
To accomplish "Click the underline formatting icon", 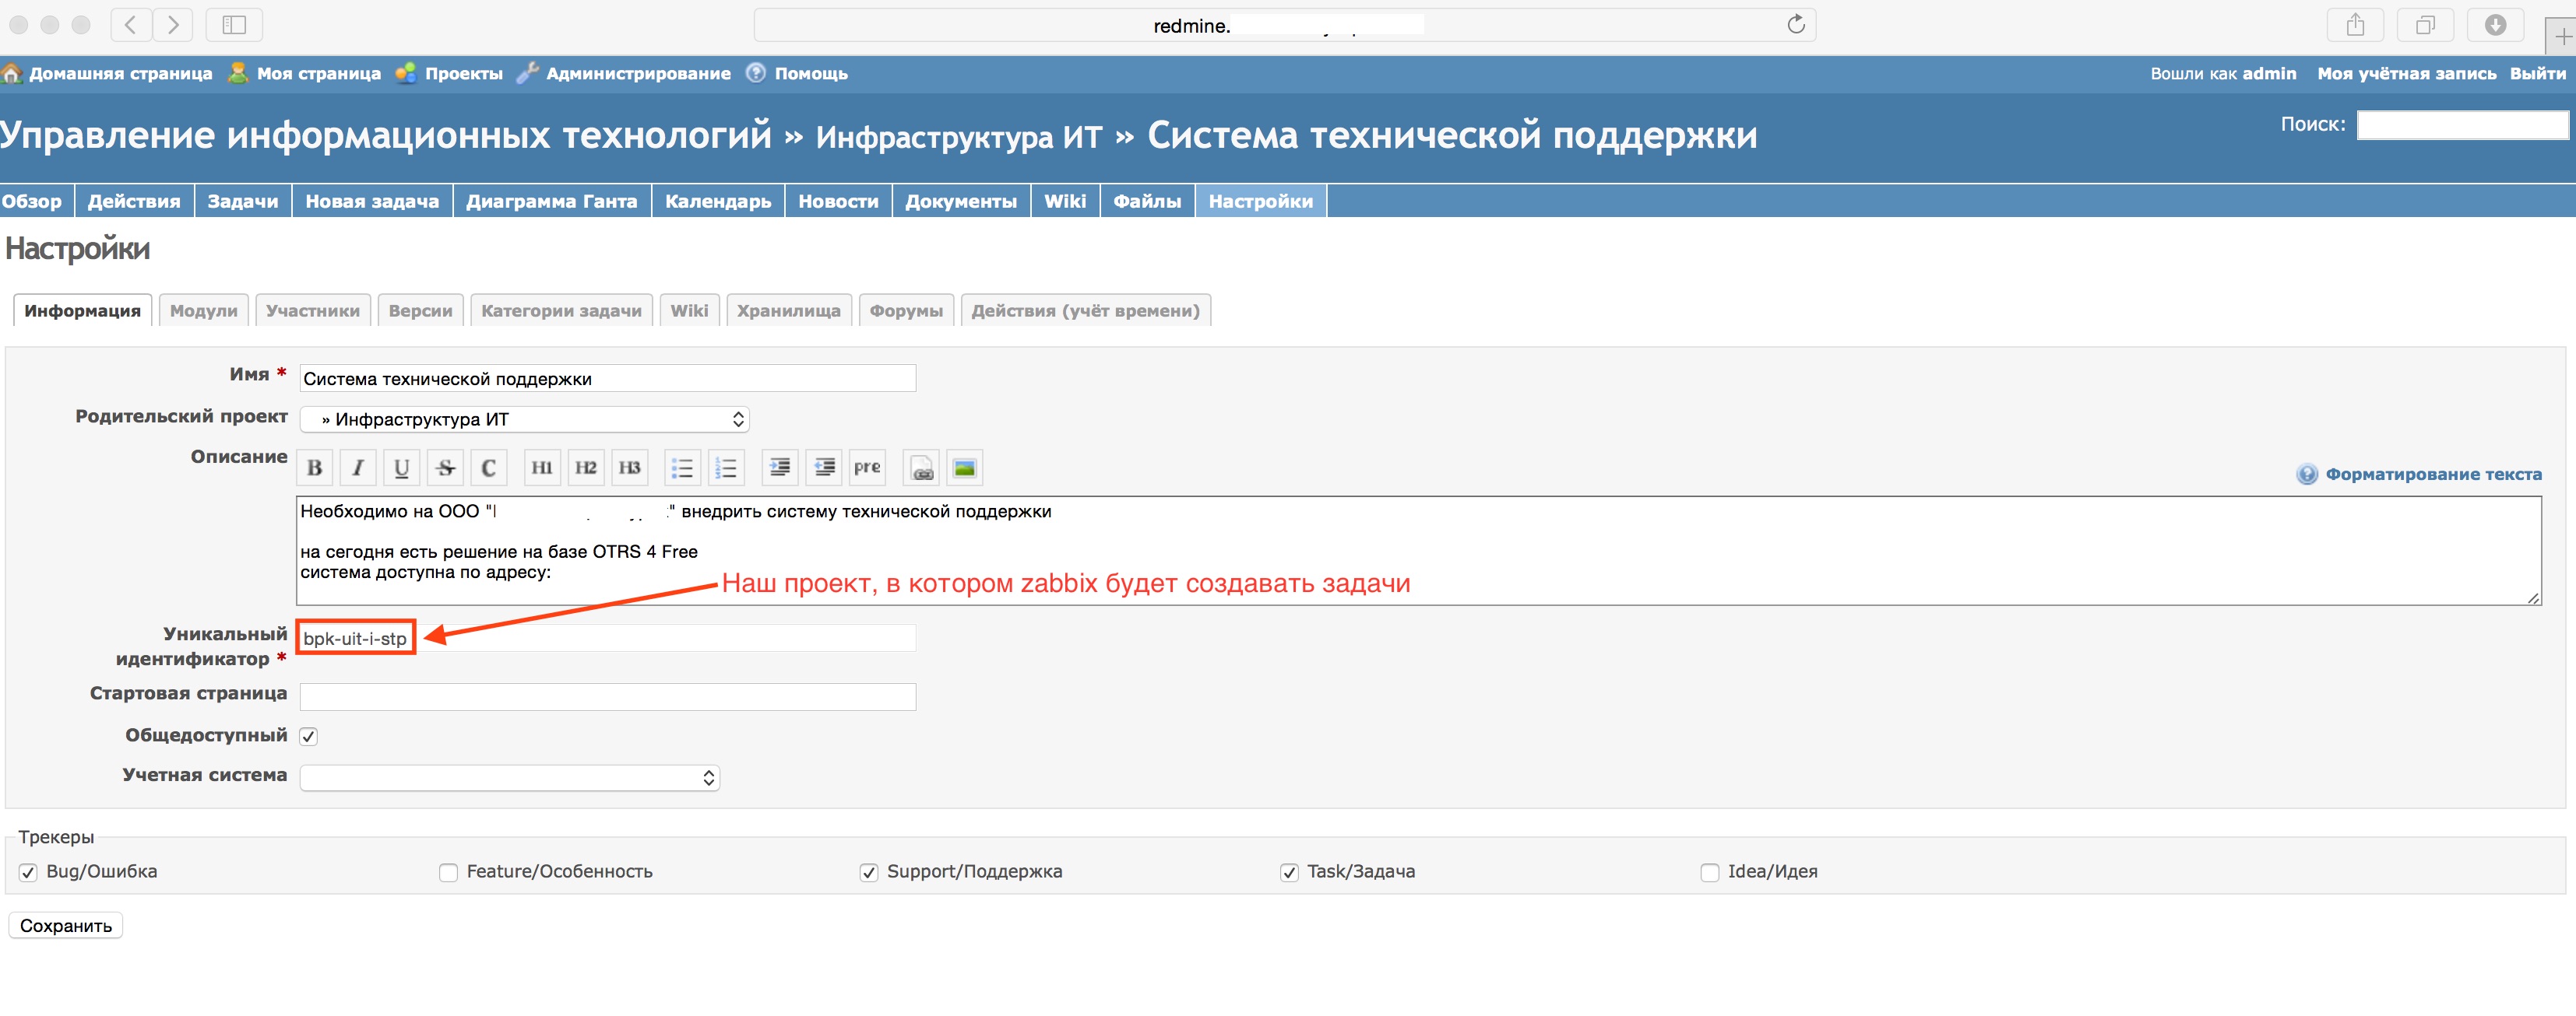I will [401, 468].
